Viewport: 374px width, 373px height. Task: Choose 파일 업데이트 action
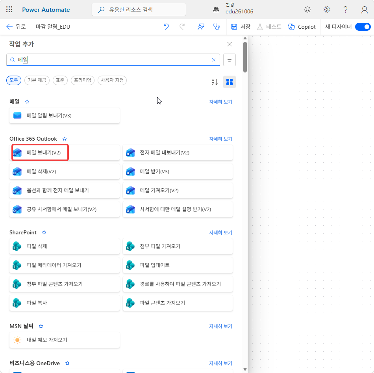[x=178, y=265]
